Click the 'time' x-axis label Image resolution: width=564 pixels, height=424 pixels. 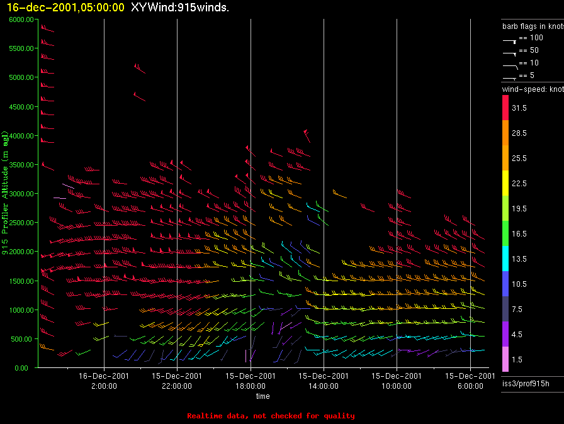(x=263, y=396)
